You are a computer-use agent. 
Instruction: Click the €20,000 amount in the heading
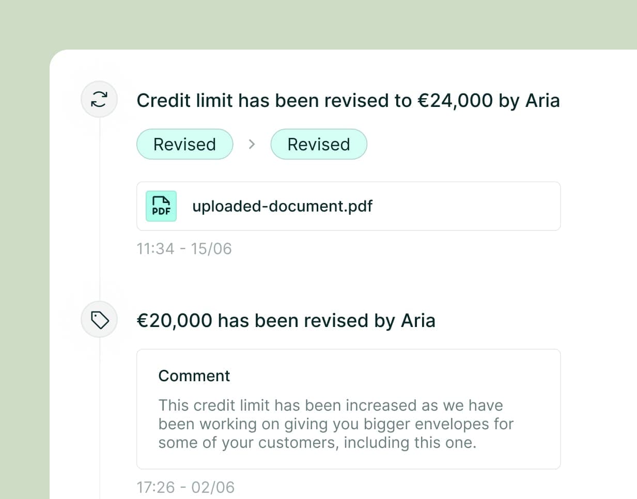pyautogui.click(x=174, y=321)
